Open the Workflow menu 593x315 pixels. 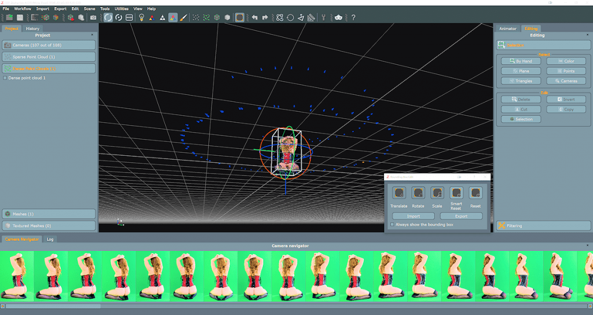tap(23, 9)
